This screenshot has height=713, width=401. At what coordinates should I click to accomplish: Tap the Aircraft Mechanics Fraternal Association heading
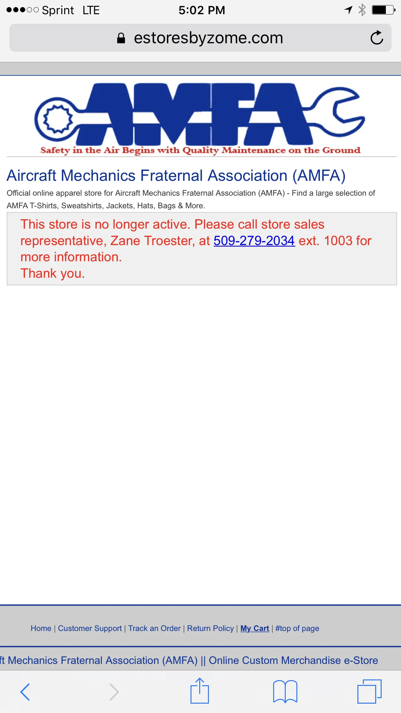click(176, 176)
